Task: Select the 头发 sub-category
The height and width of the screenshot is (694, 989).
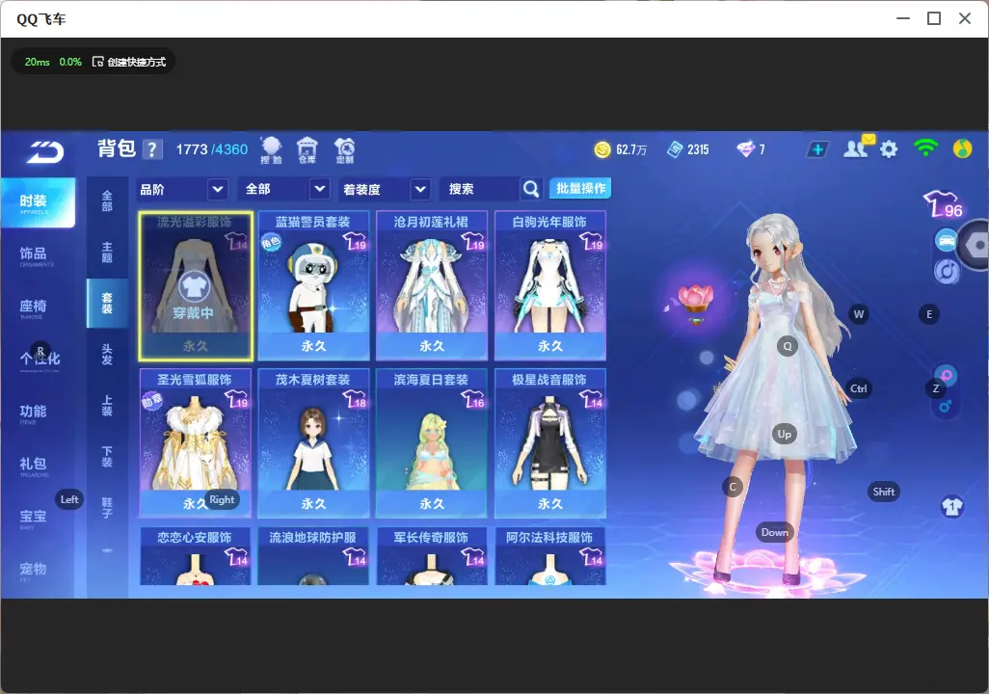Action: click(x=107, y=354)
